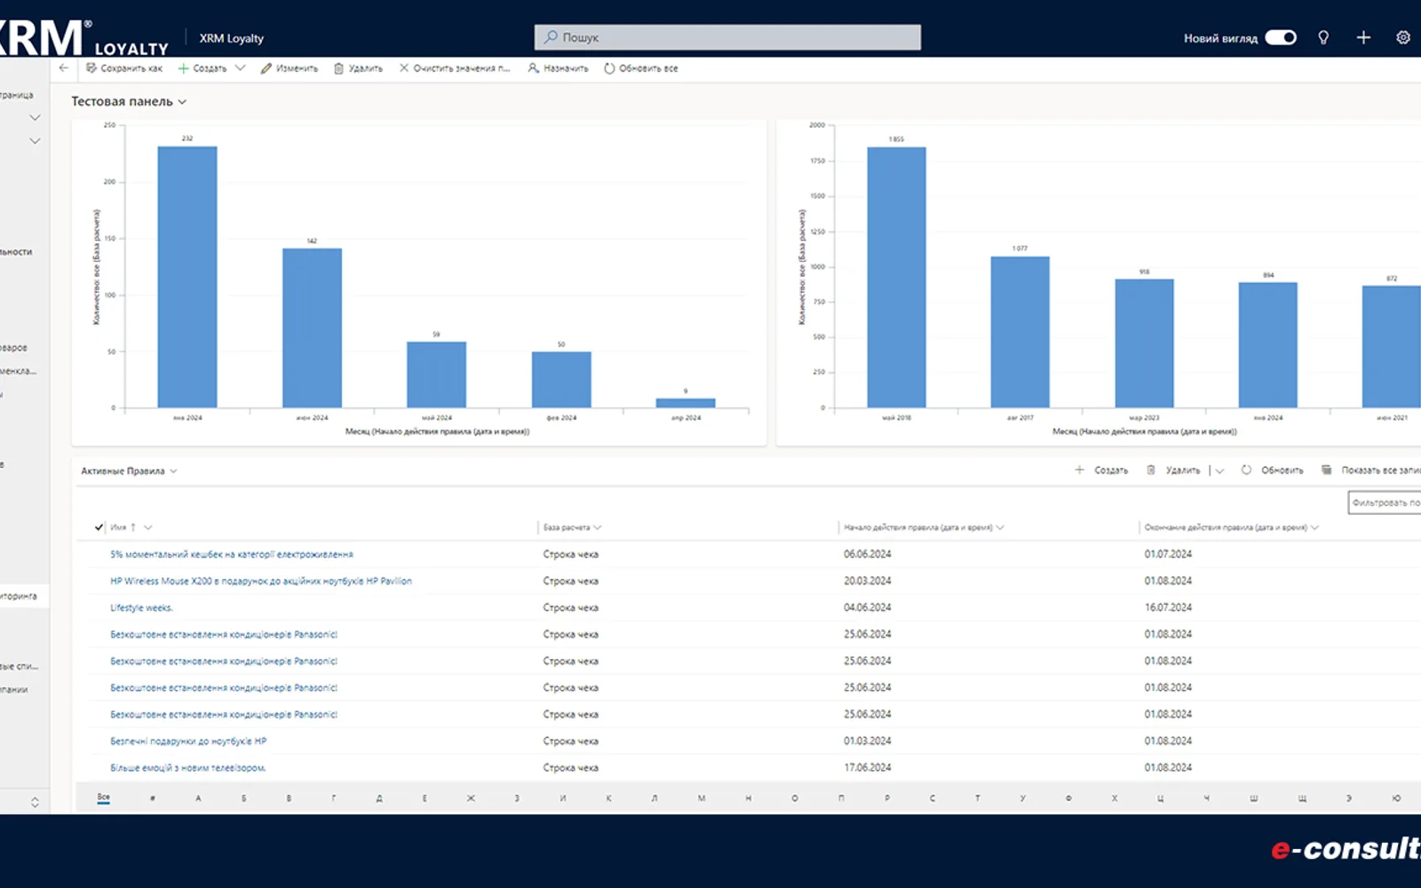Click the май 2018 bar in the right chart
This screenshot has width=1421, height=888.
point(896,277)
